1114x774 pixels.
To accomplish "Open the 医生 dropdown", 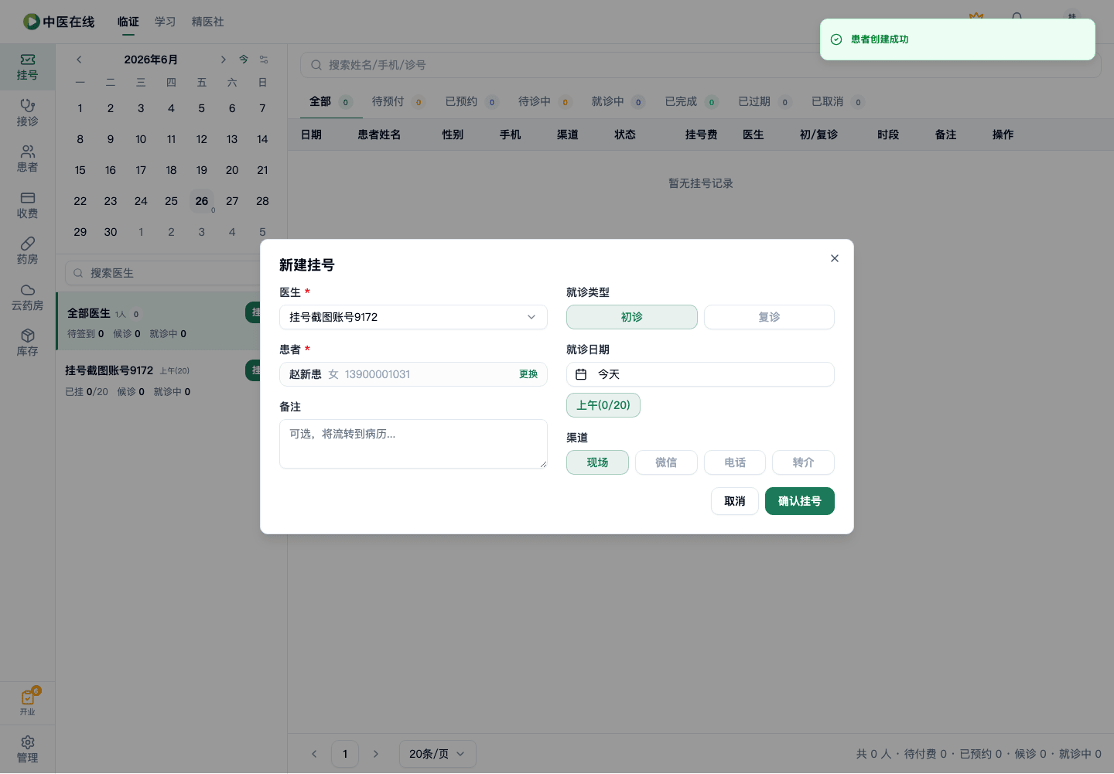I will 413,317.
